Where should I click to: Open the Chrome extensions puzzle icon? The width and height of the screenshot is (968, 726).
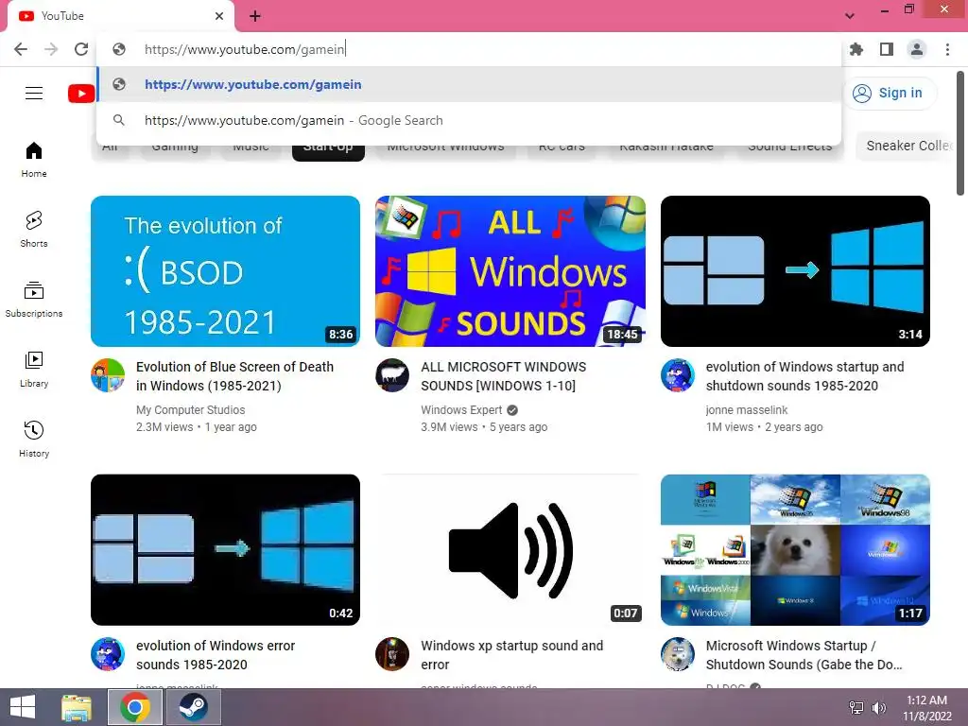coord(856,49)
